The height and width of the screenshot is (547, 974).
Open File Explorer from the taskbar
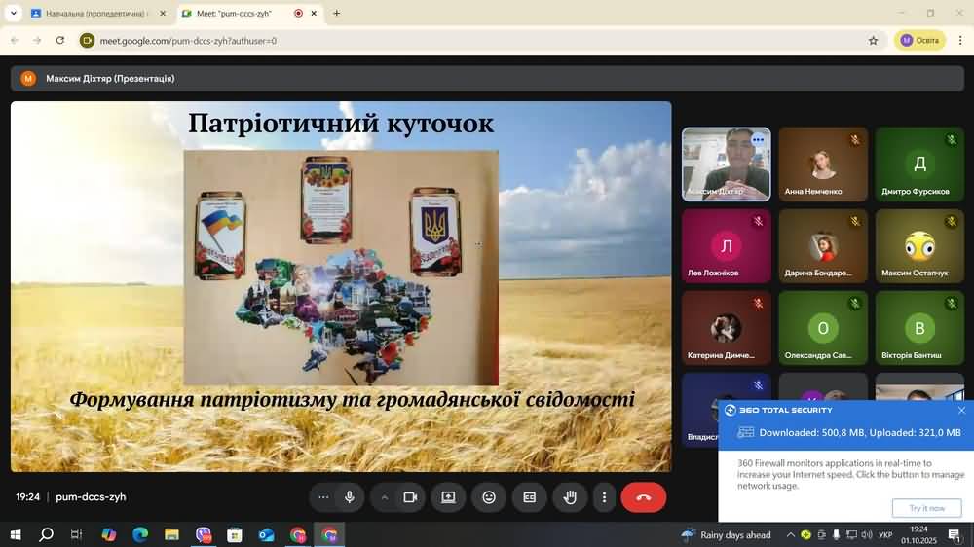pyautogui.click(x=171, y=535)
